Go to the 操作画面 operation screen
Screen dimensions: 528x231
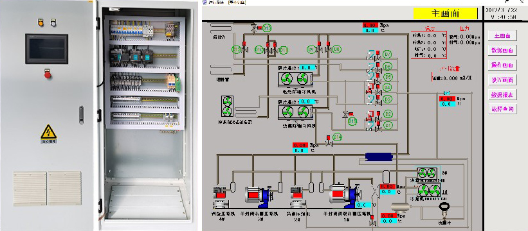pos(503,65)
